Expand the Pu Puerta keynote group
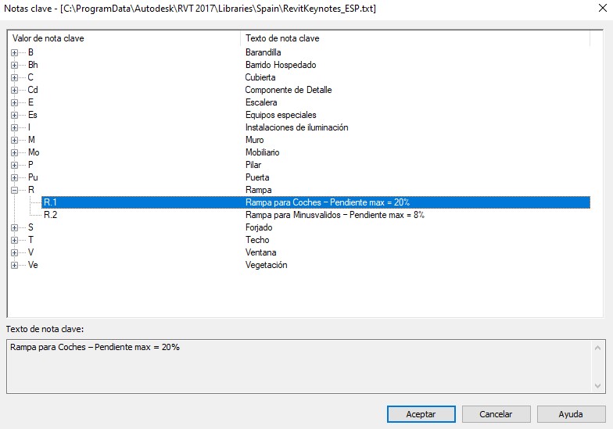The height and width of the screenshot is (429, 613). coord(14,177)
